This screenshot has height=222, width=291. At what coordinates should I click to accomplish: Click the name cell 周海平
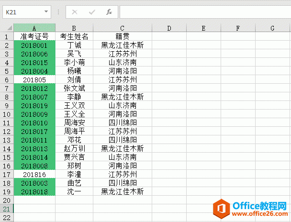coord(74,131)
